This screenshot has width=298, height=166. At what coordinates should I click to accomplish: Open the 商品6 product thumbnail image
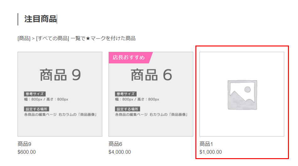151,94
